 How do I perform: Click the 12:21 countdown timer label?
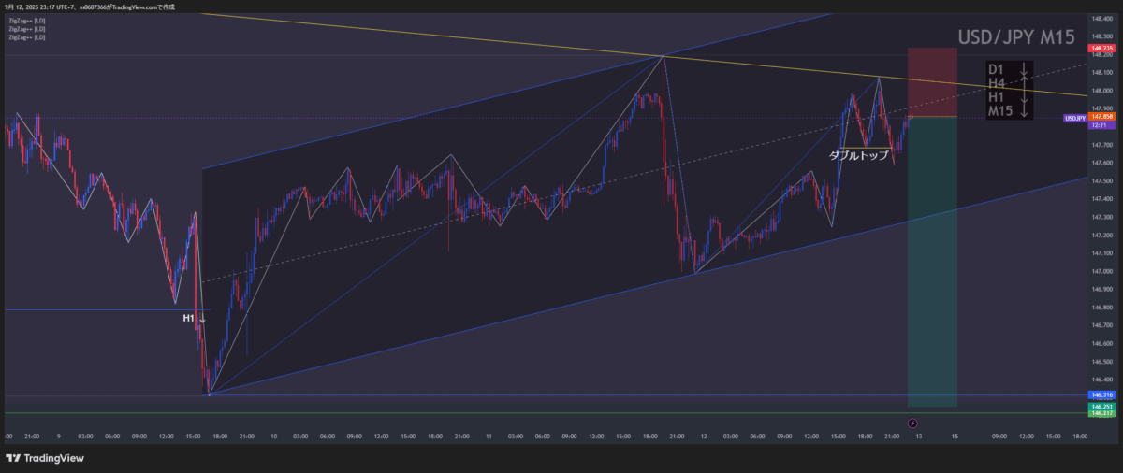(x=1101, y=125)
